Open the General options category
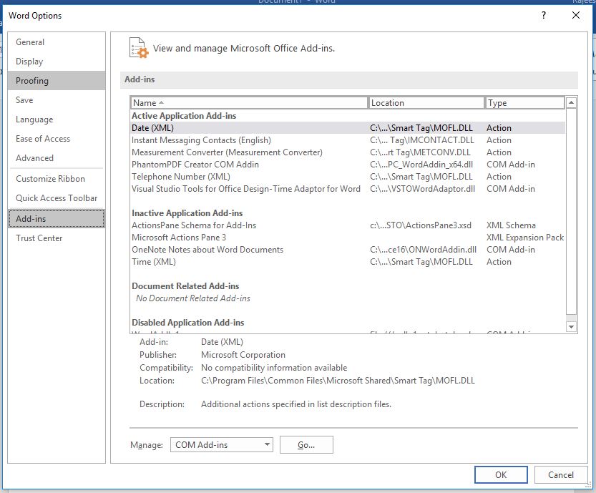This screenshot has height=493, width=596. click(30, 42)
